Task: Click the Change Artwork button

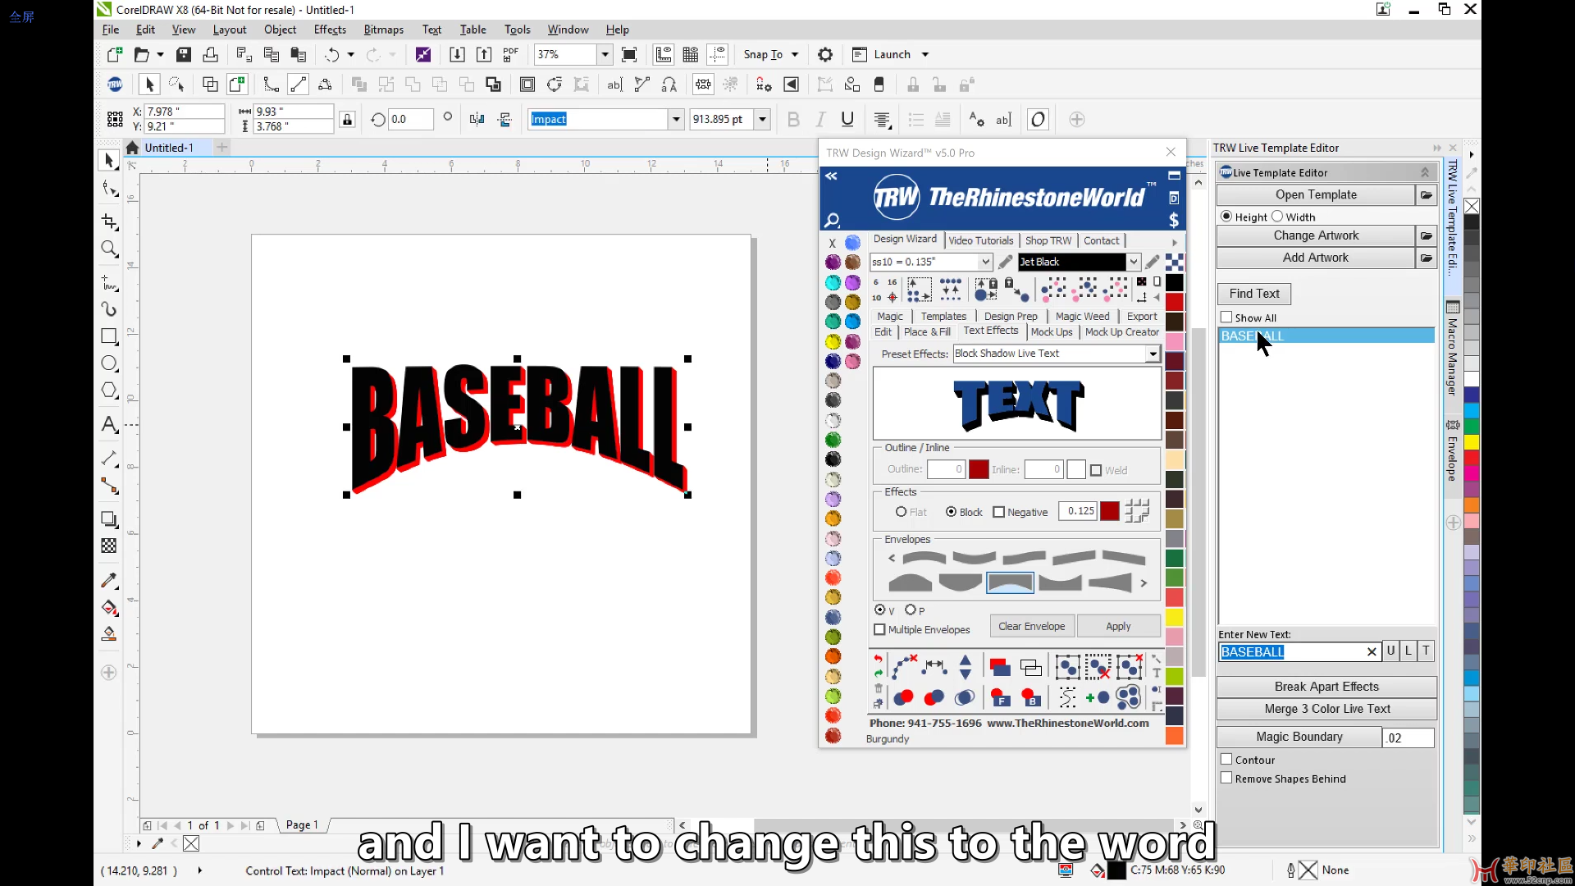Action: coord(1316,235)
